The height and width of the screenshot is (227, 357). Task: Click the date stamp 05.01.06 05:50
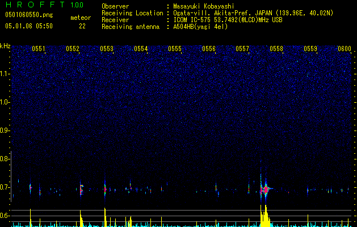pos(29,26)
